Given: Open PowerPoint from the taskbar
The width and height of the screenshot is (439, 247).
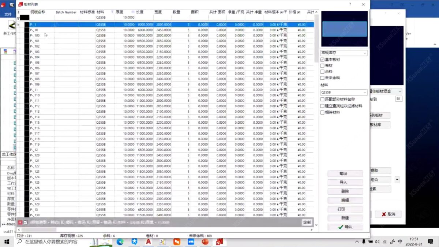Looking at the screenshot, I should click(x=205, y=242).
